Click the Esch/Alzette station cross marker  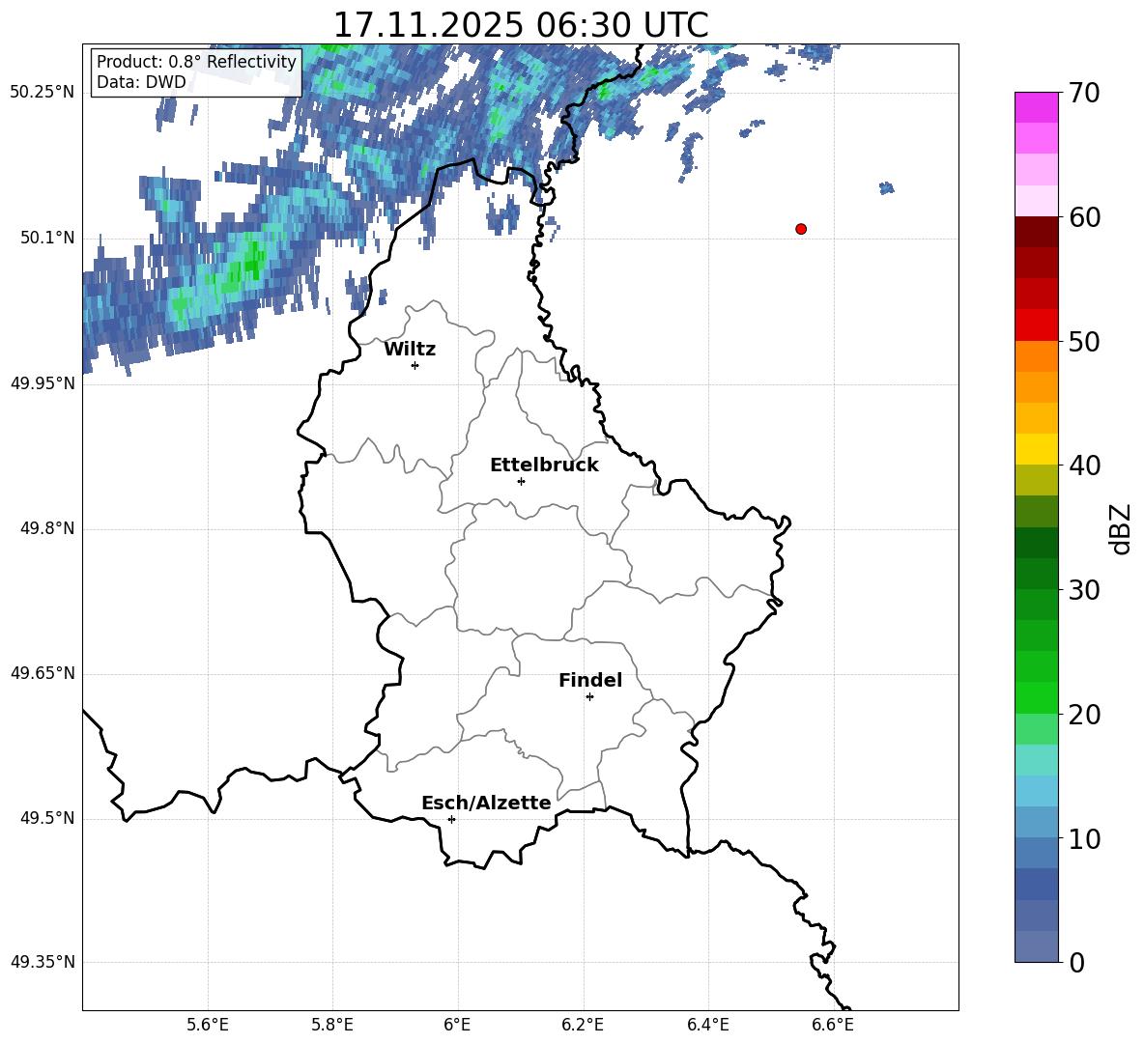[x=451, y=819]
